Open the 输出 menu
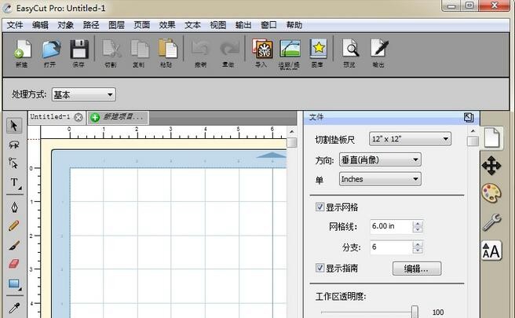515x318 pixels. (x=243, y=25)
